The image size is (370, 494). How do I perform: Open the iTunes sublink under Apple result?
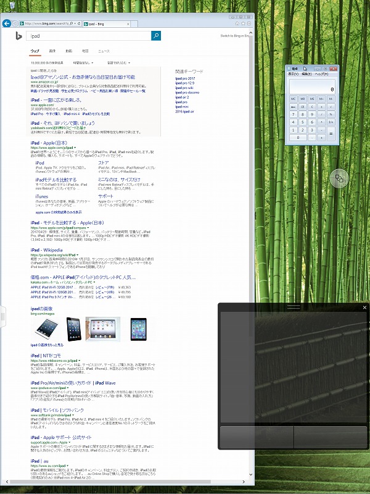coord(42,196)
